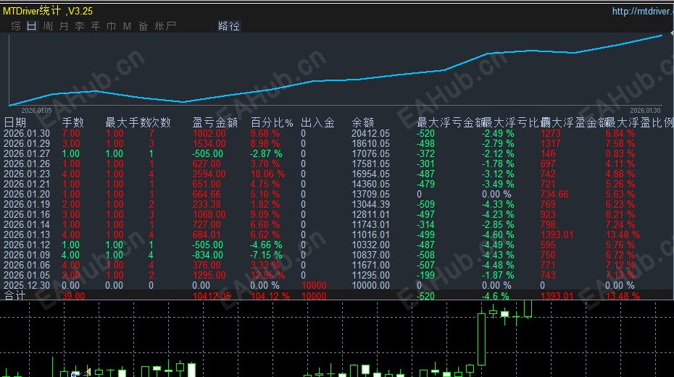The width and height of the screenshot is (674, 377).
Task: Click chart start date label 2026.01.05
Action: (x=36, y=111)
